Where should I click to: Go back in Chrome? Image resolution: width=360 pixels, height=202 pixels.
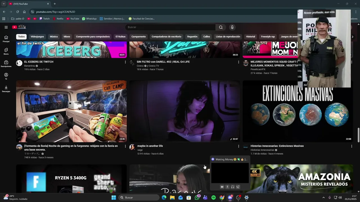coord(4,12)
